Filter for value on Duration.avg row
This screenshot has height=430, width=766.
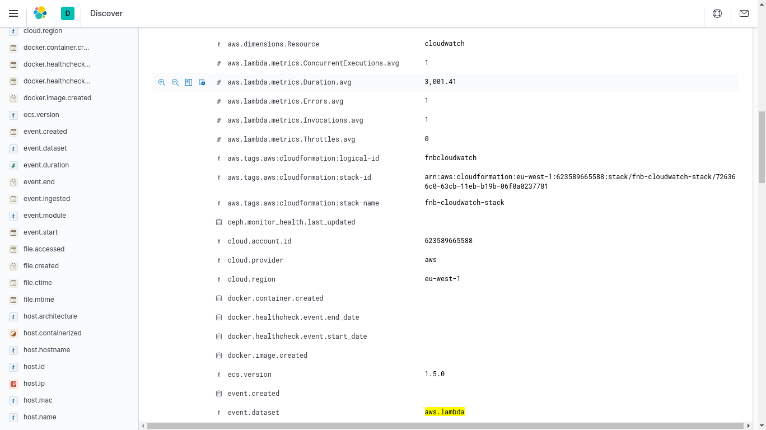pyautogui.click(x=162, y=82)
